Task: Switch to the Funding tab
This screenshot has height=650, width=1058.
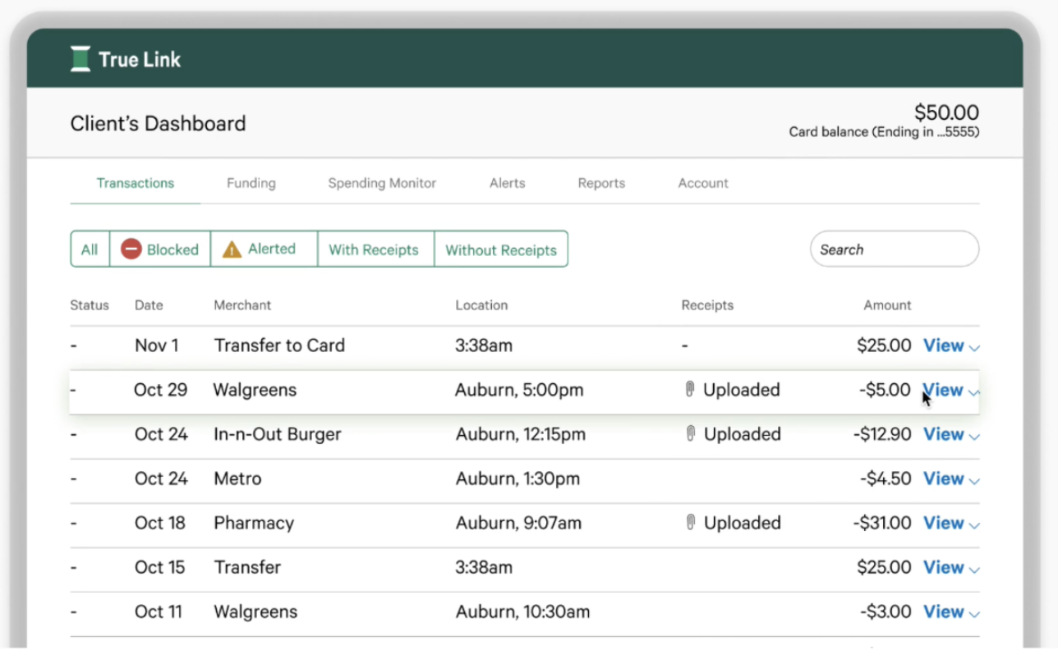Action: click(251, 183)
